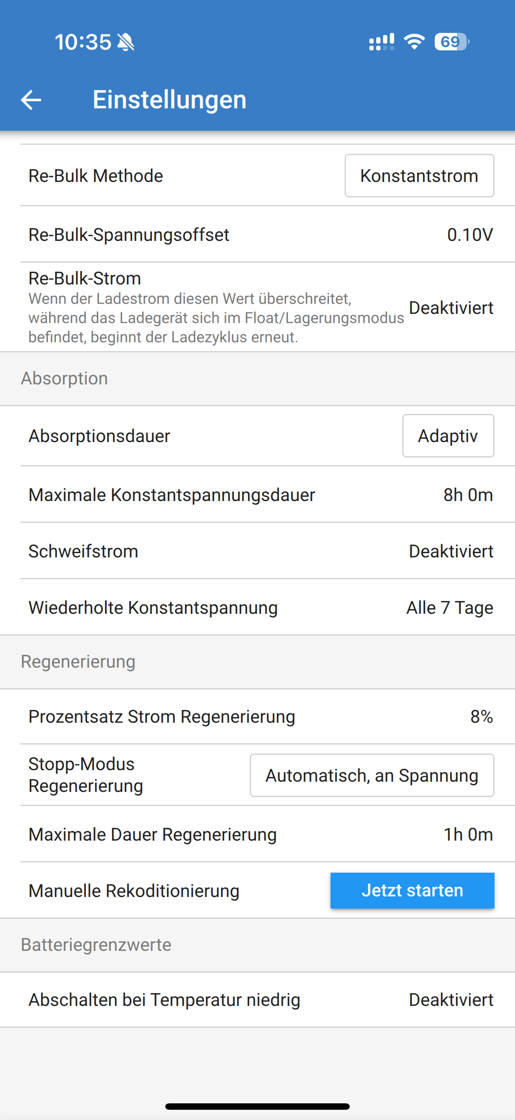Open the Re-Bulk Methode Konstantstrom dropdown
The image size is (515, 1120).
(419, 176)
